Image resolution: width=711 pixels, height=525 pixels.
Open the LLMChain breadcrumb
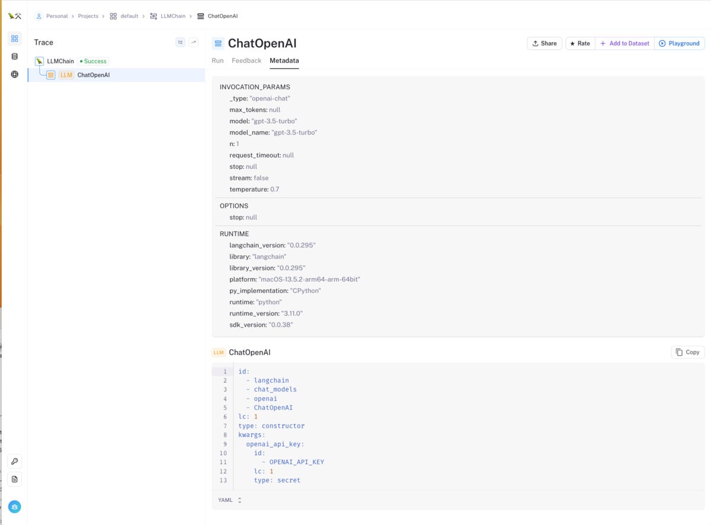168,16
